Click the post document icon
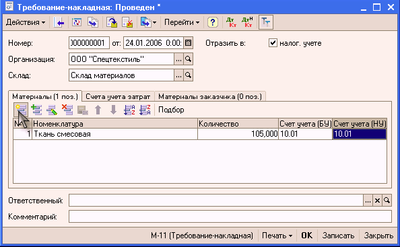The height and width of the screenshot is (247, 400). pyautogui.click(x=112, y=22)
